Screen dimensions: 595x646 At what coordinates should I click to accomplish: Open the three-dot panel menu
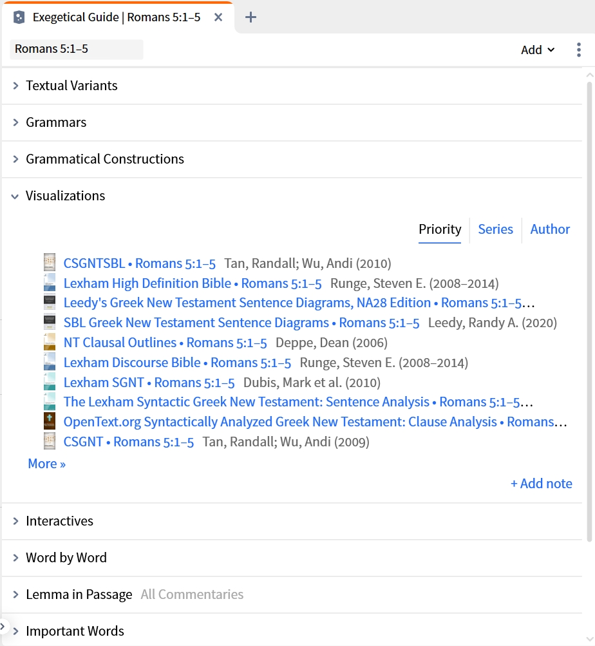click(x=578, y=50)
